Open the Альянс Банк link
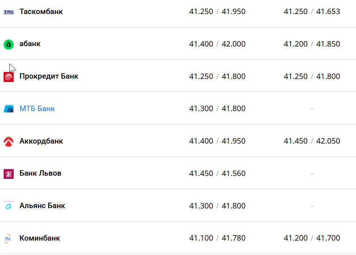Screen dimensions: 356x255 coord(42,206)
